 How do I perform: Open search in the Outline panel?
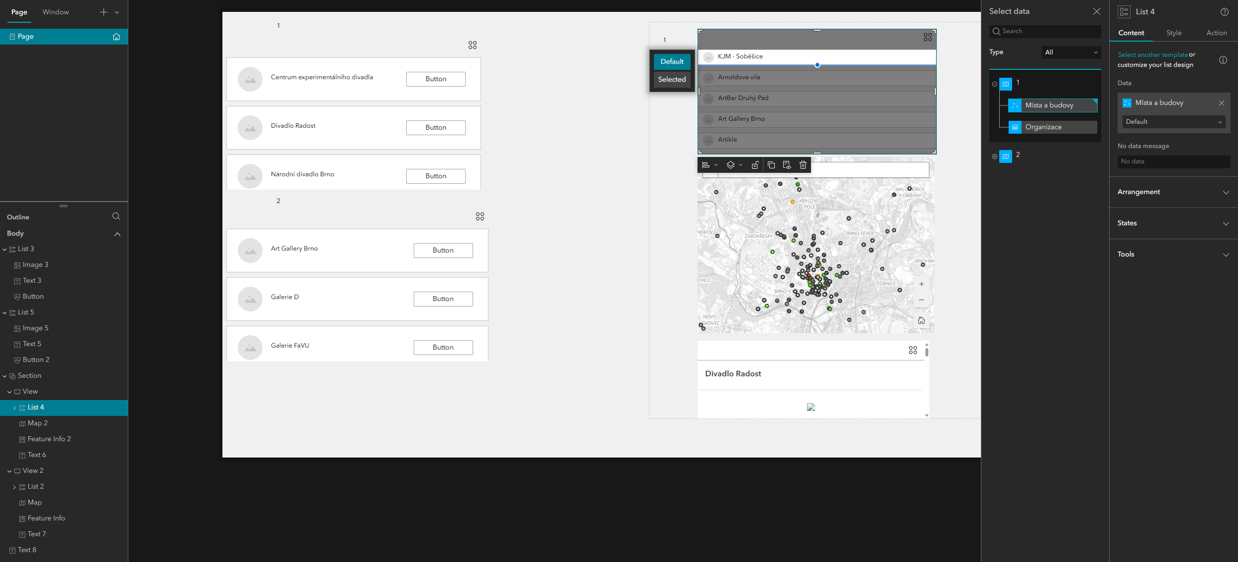pyautogui.click(x=115, y=216)
